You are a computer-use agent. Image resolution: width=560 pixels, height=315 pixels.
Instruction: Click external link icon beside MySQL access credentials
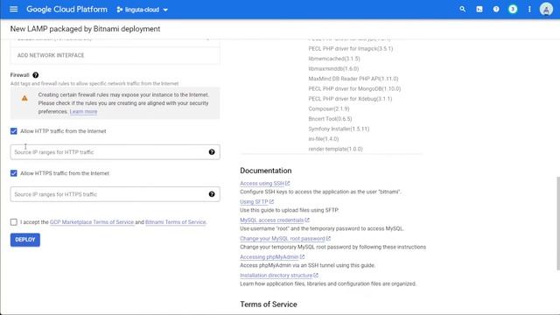coord(307,220)
